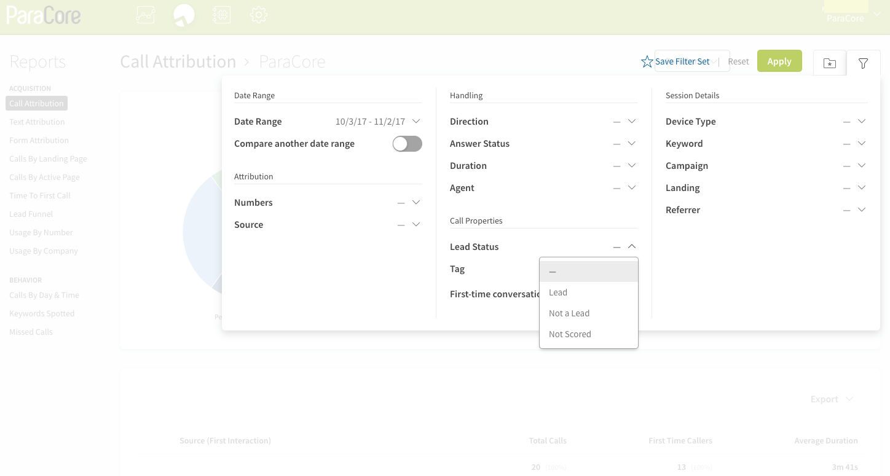
Task: Click the Save Filter Set star icon
Action: click(x=647, y=61)
